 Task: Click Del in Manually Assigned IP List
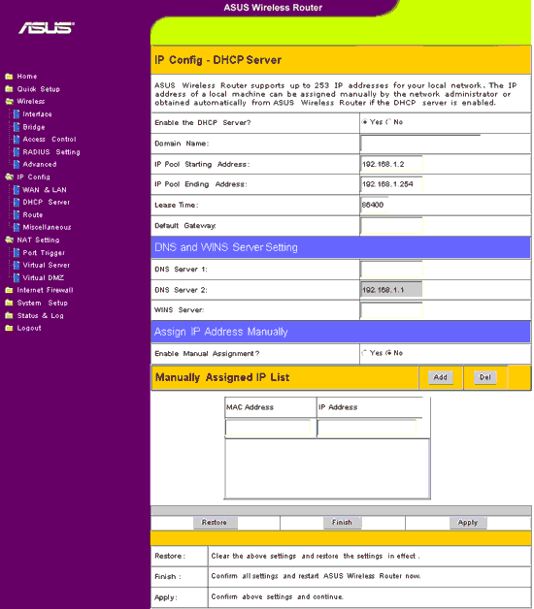tap(485, 377)
